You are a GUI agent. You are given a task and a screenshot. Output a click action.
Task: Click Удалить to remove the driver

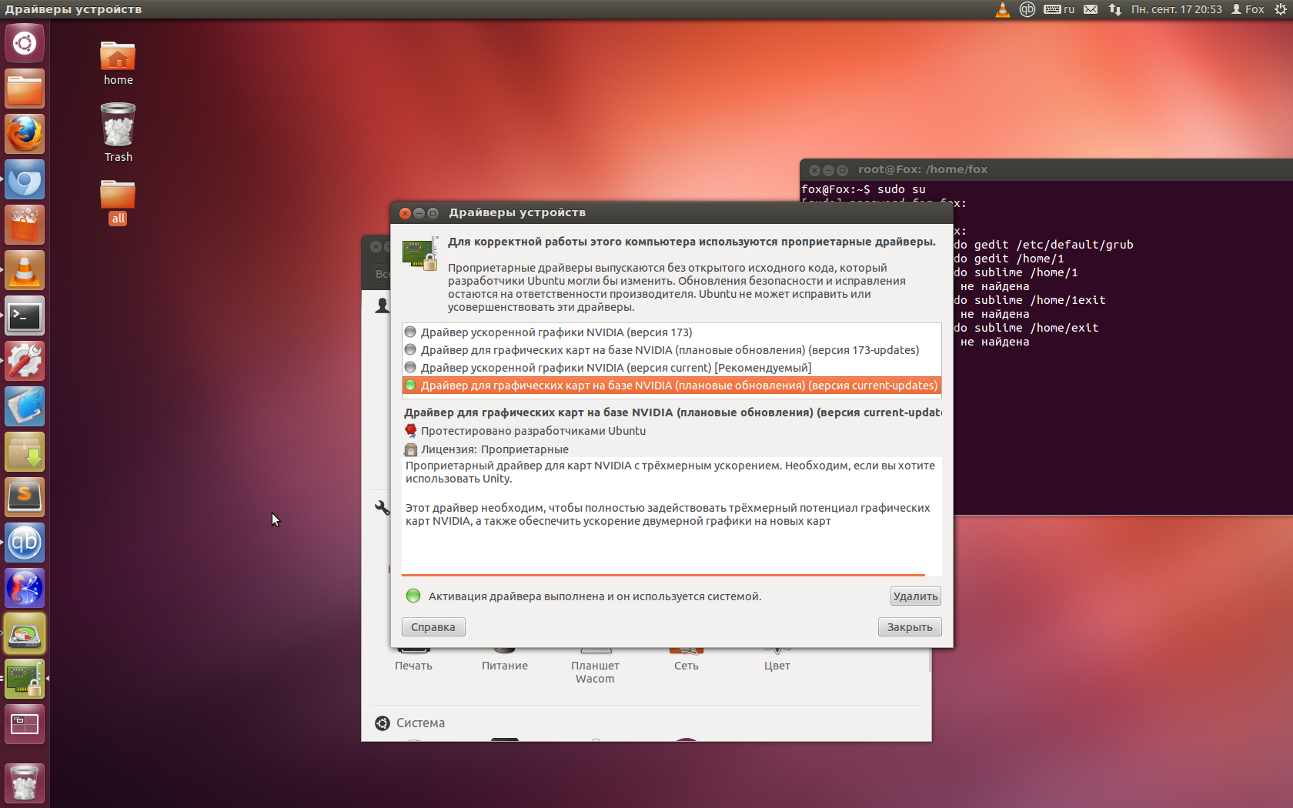pyautogui.click(x=915, y=596)
